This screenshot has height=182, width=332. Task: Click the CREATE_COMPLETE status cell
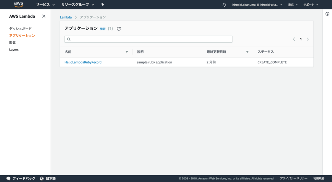coord(272,62)
